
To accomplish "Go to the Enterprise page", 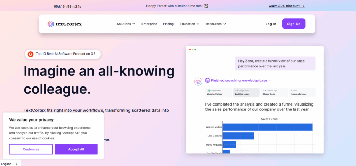I will [x=149, y=24].
